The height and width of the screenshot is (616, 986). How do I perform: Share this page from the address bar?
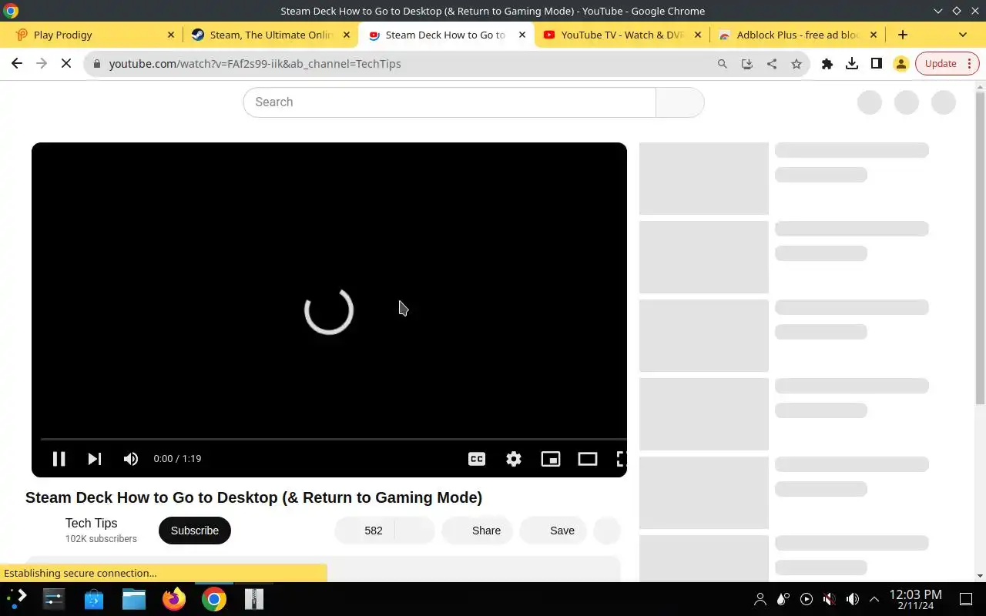tap(772, 64)
